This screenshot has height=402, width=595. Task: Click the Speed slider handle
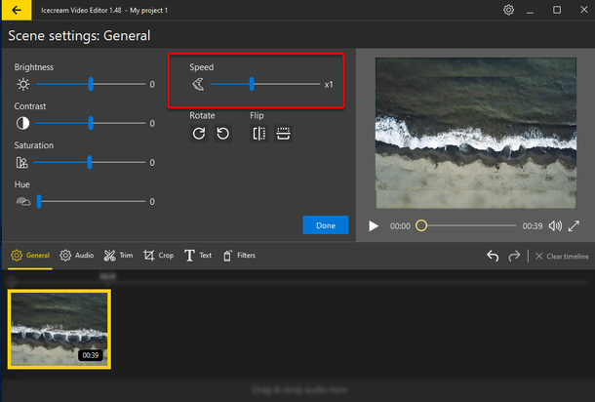[252, 84]
